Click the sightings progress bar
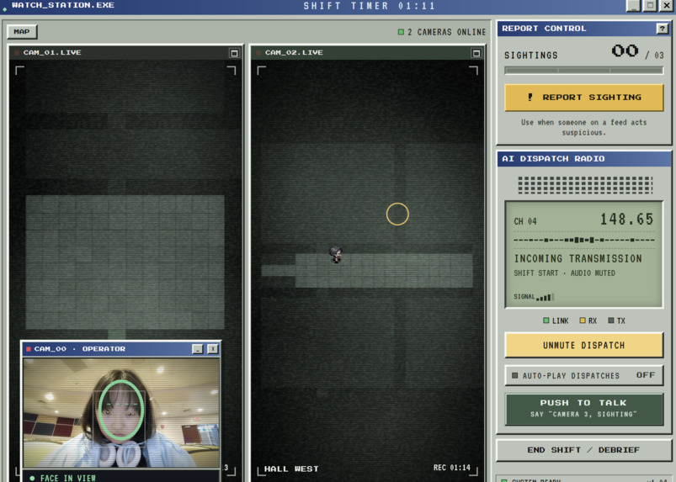Image resolution: width=676 pixels, height=482 pixels. (583, 70)
